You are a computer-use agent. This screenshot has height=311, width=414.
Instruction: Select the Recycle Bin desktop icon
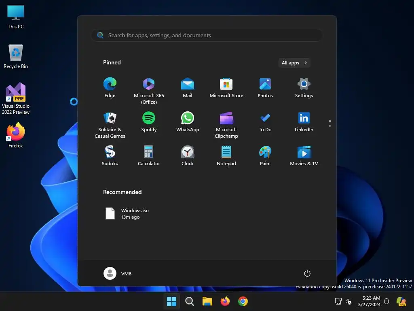coord(16,56)
